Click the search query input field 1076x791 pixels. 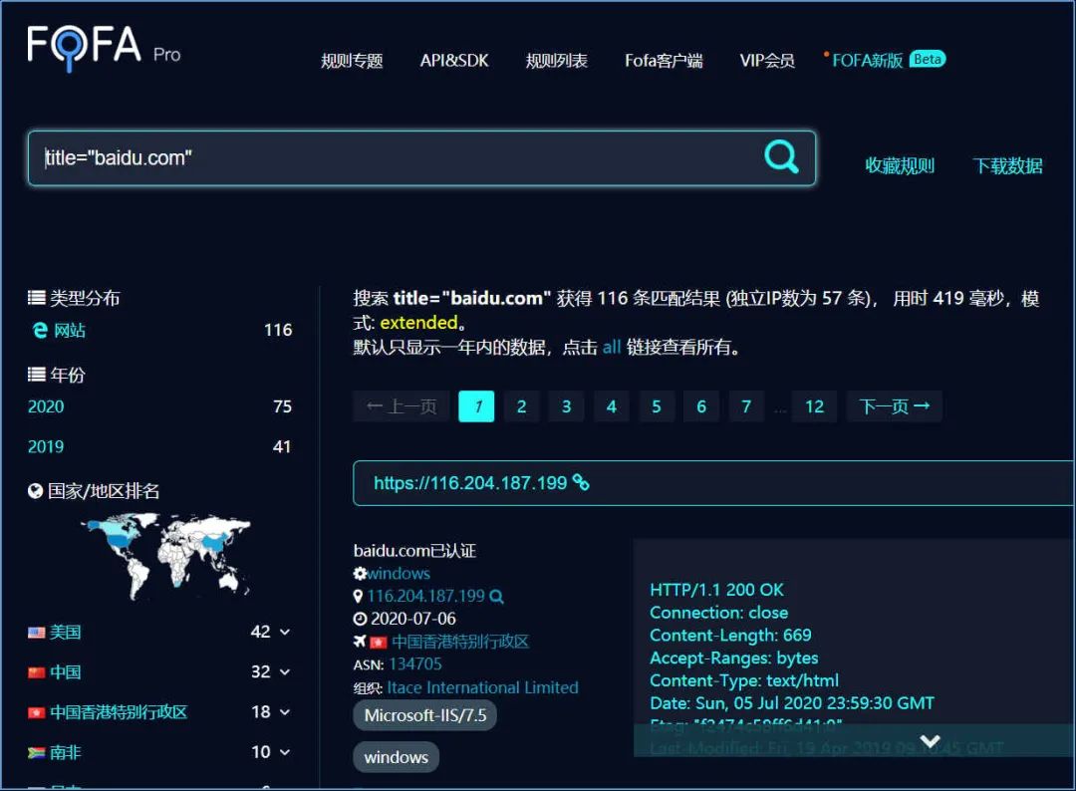[x=421, y=158]
